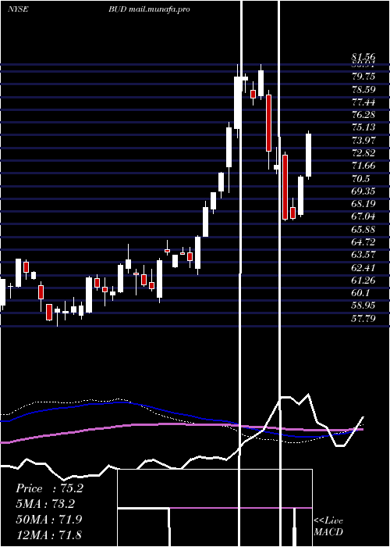Select the 60.1 price axis label

coord(360,293)
